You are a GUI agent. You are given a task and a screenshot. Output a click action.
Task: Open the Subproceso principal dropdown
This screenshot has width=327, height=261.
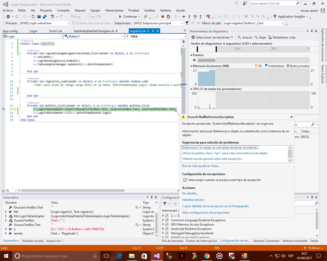(182, 23)
